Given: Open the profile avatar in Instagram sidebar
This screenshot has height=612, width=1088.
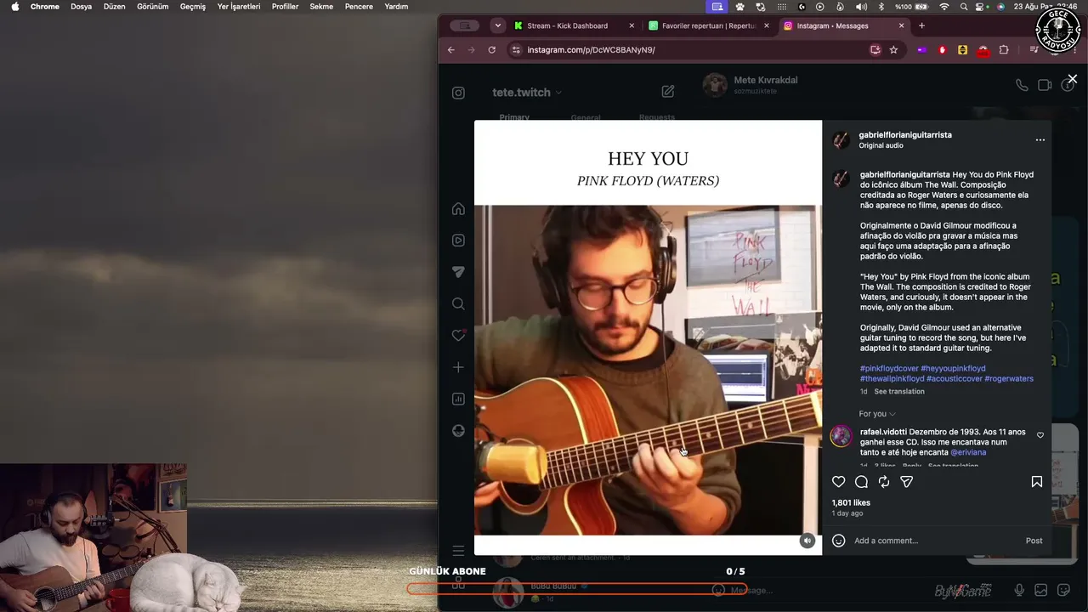Looking at the screenshot, I should [x=458, y=431].
